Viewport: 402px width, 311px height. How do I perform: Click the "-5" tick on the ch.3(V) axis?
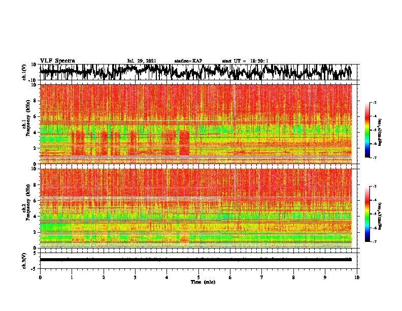point(34,269)
